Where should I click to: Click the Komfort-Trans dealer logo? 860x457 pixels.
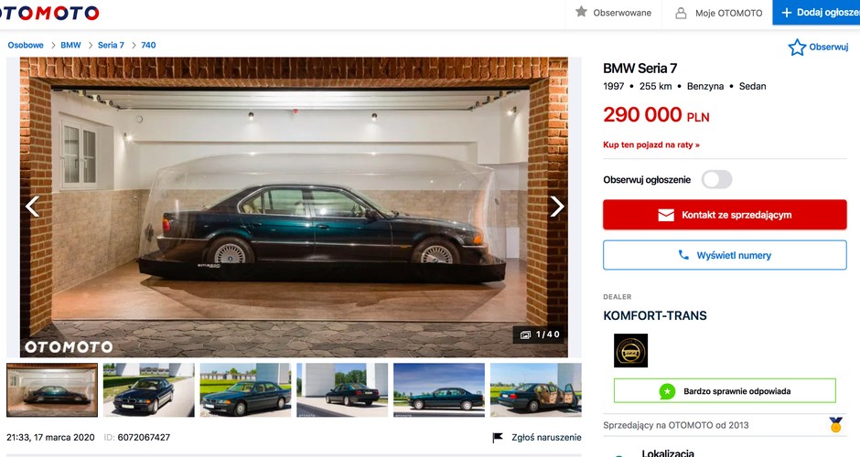tap(630, 351)
